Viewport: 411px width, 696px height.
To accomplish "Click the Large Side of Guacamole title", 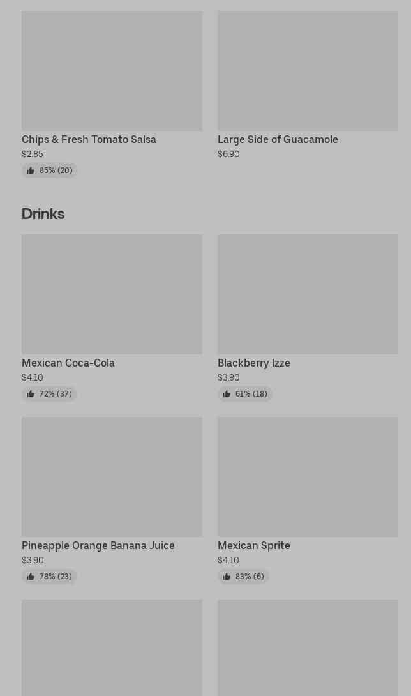I will click(278, 139).
